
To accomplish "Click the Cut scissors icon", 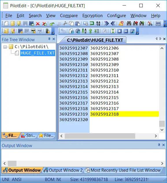I will [x=65, y=23].
